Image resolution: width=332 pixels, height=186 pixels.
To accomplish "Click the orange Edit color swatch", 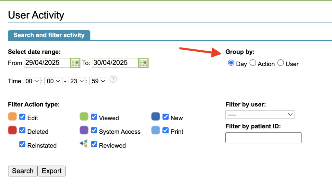I will [12, 117].
